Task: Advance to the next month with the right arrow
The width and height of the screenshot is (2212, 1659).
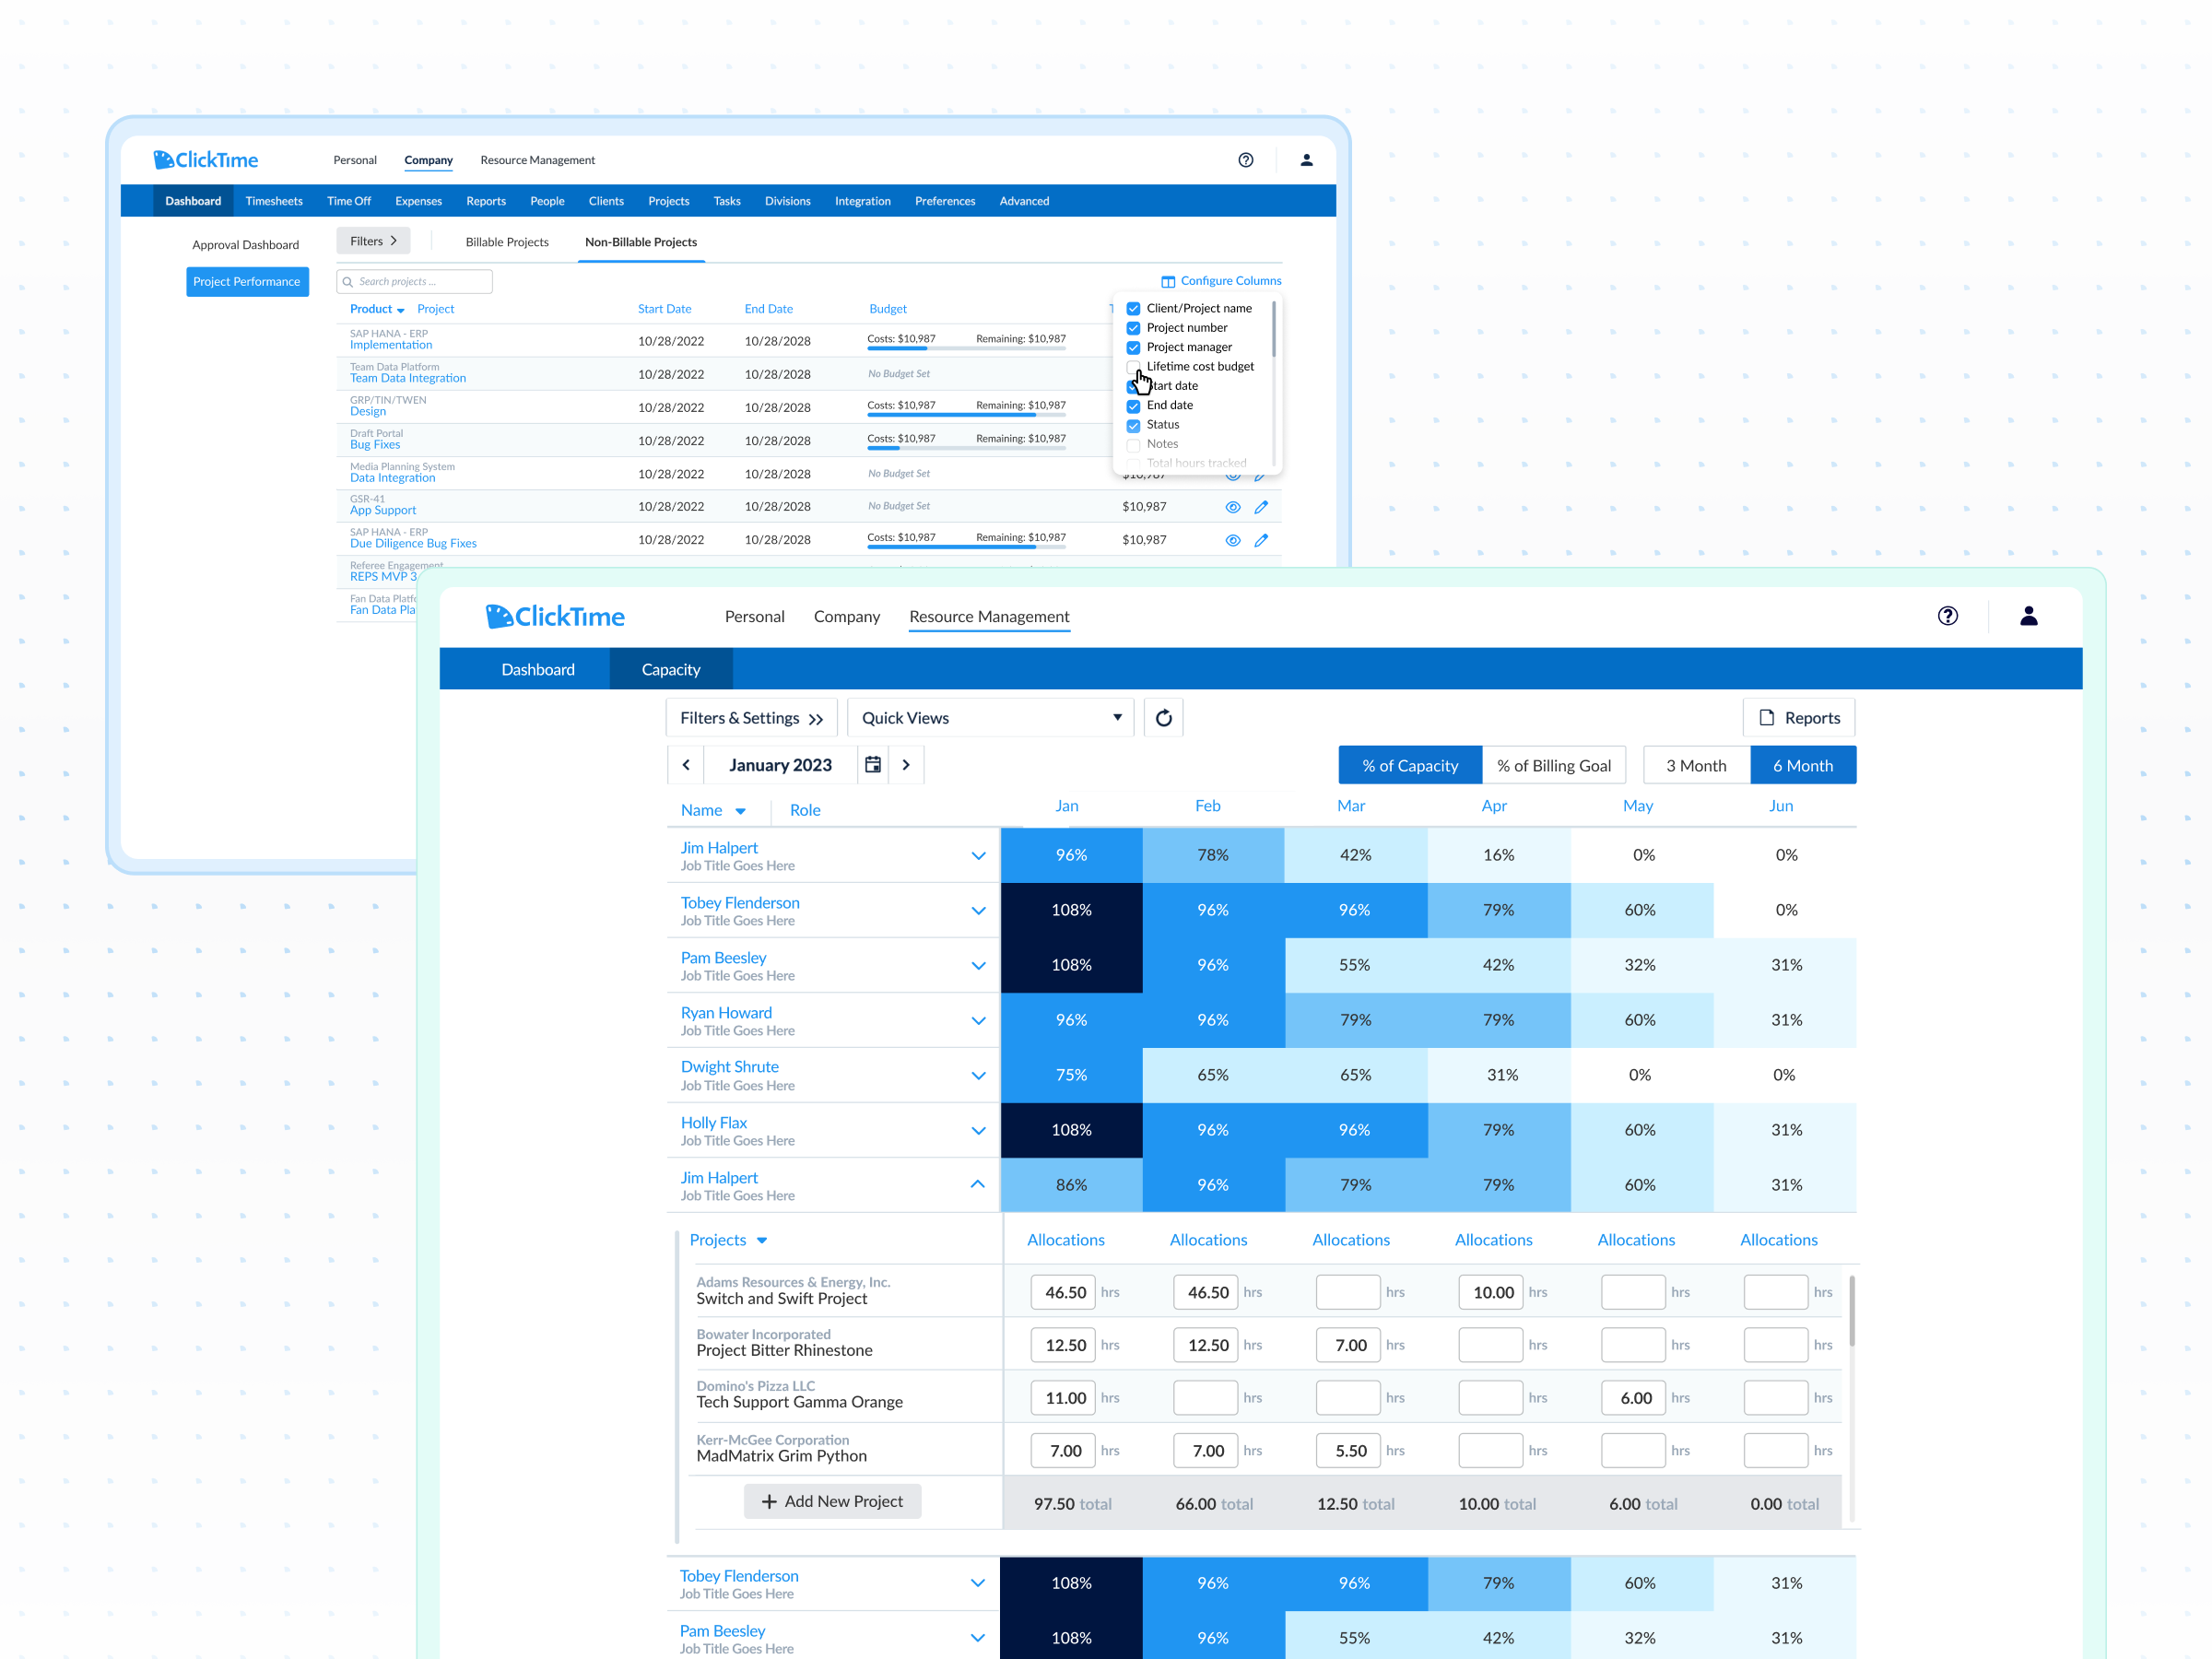Action: (x=906, y=765)
